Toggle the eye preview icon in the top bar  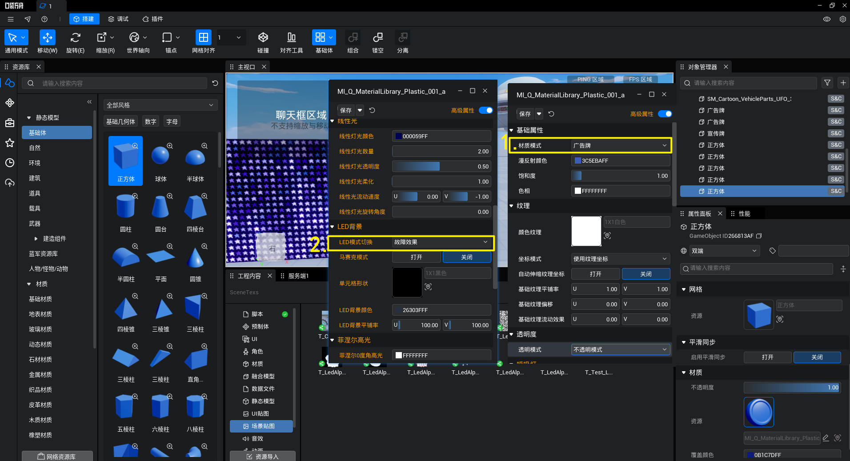[827, 19]
